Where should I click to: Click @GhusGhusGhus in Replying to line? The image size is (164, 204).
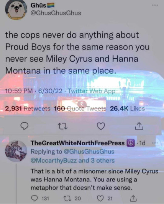89,151
